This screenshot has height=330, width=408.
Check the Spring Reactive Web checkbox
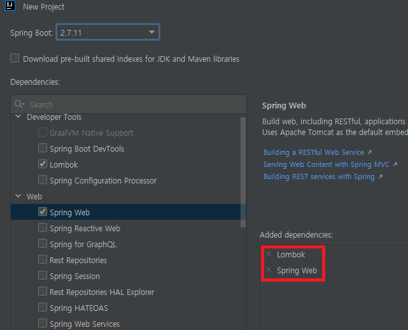(x=43, y=227)
